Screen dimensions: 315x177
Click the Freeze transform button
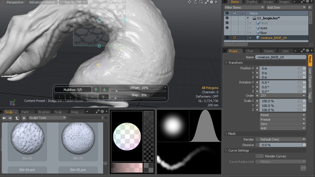click(282, 120)
